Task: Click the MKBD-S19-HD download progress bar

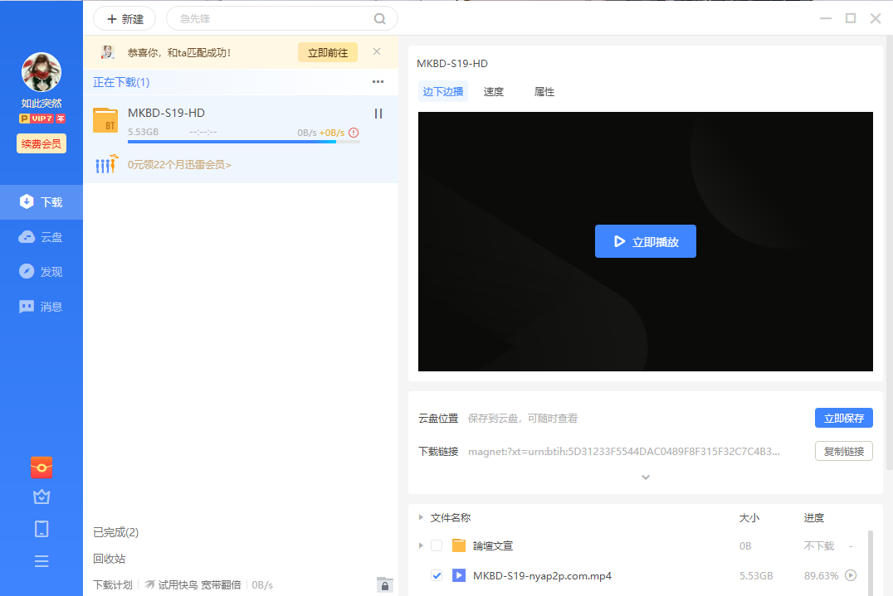Action: [243, 142]
